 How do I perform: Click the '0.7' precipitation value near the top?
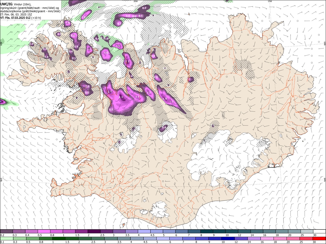(119, 24)
